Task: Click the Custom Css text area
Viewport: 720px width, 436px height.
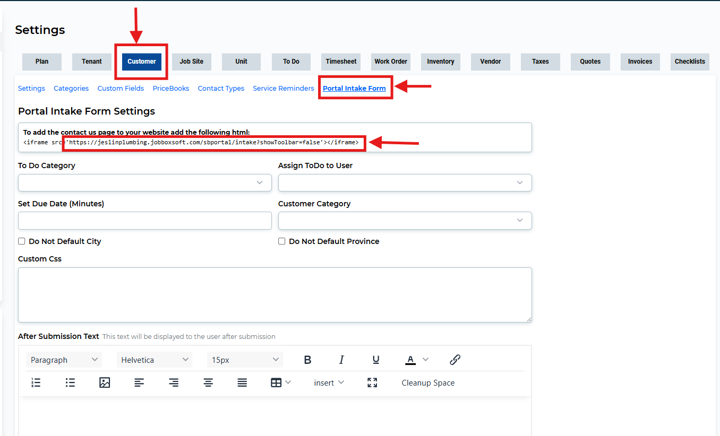Action: point(275,295)
